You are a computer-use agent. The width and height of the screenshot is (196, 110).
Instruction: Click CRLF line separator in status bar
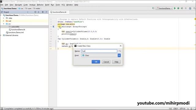point(176,109)
